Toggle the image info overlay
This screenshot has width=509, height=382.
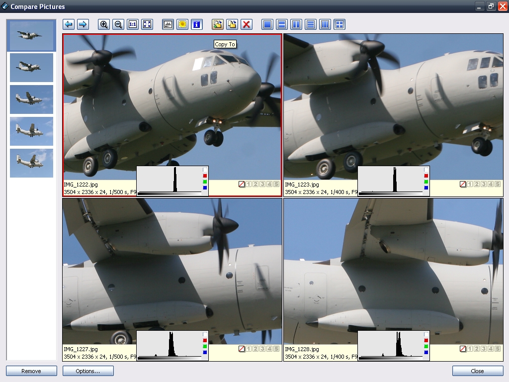pyautogui.click(x=196, y=24)
